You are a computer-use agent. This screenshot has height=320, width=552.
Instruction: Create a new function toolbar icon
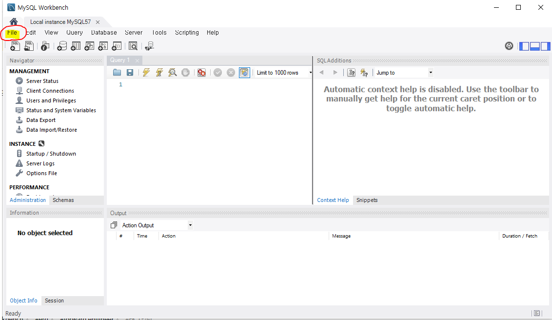click(117, 46)
